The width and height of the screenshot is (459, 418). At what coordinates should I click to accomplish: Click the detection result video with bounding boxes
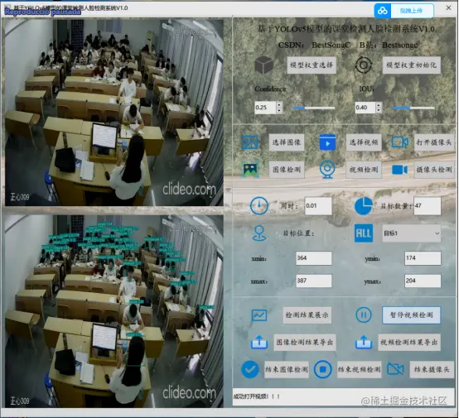[x=114, y=311]
